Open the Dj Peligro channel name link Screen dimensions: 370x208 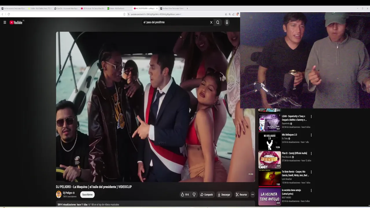(x=68, y=193)
